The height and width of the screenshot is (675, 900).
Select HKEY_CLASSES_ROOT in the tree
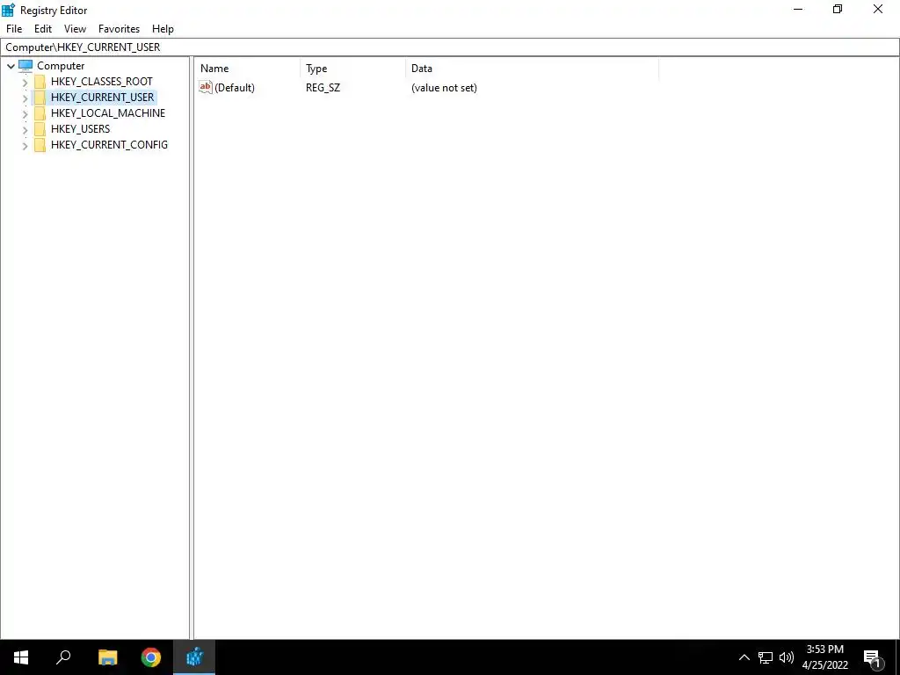click(x=102, y=82)
